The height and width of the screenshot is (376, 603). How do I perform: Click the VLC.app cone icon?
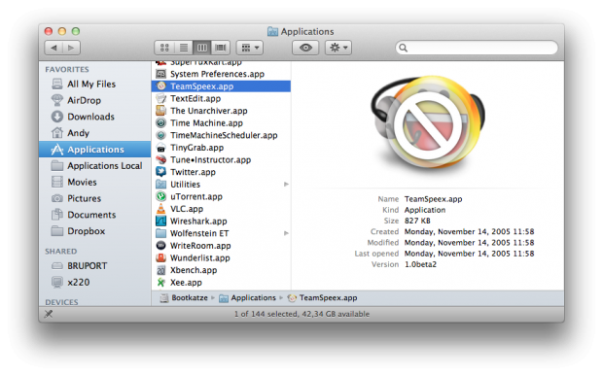tap(160, 209)
